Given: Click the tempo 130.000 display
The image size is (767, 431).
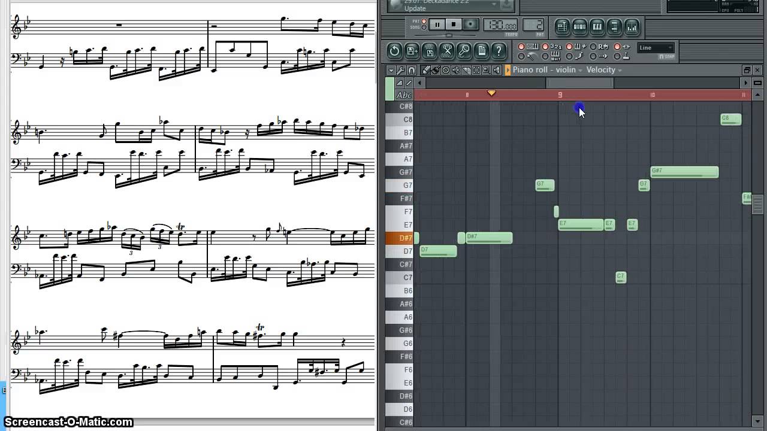Looking at the screenshot, I should [500, 25].
